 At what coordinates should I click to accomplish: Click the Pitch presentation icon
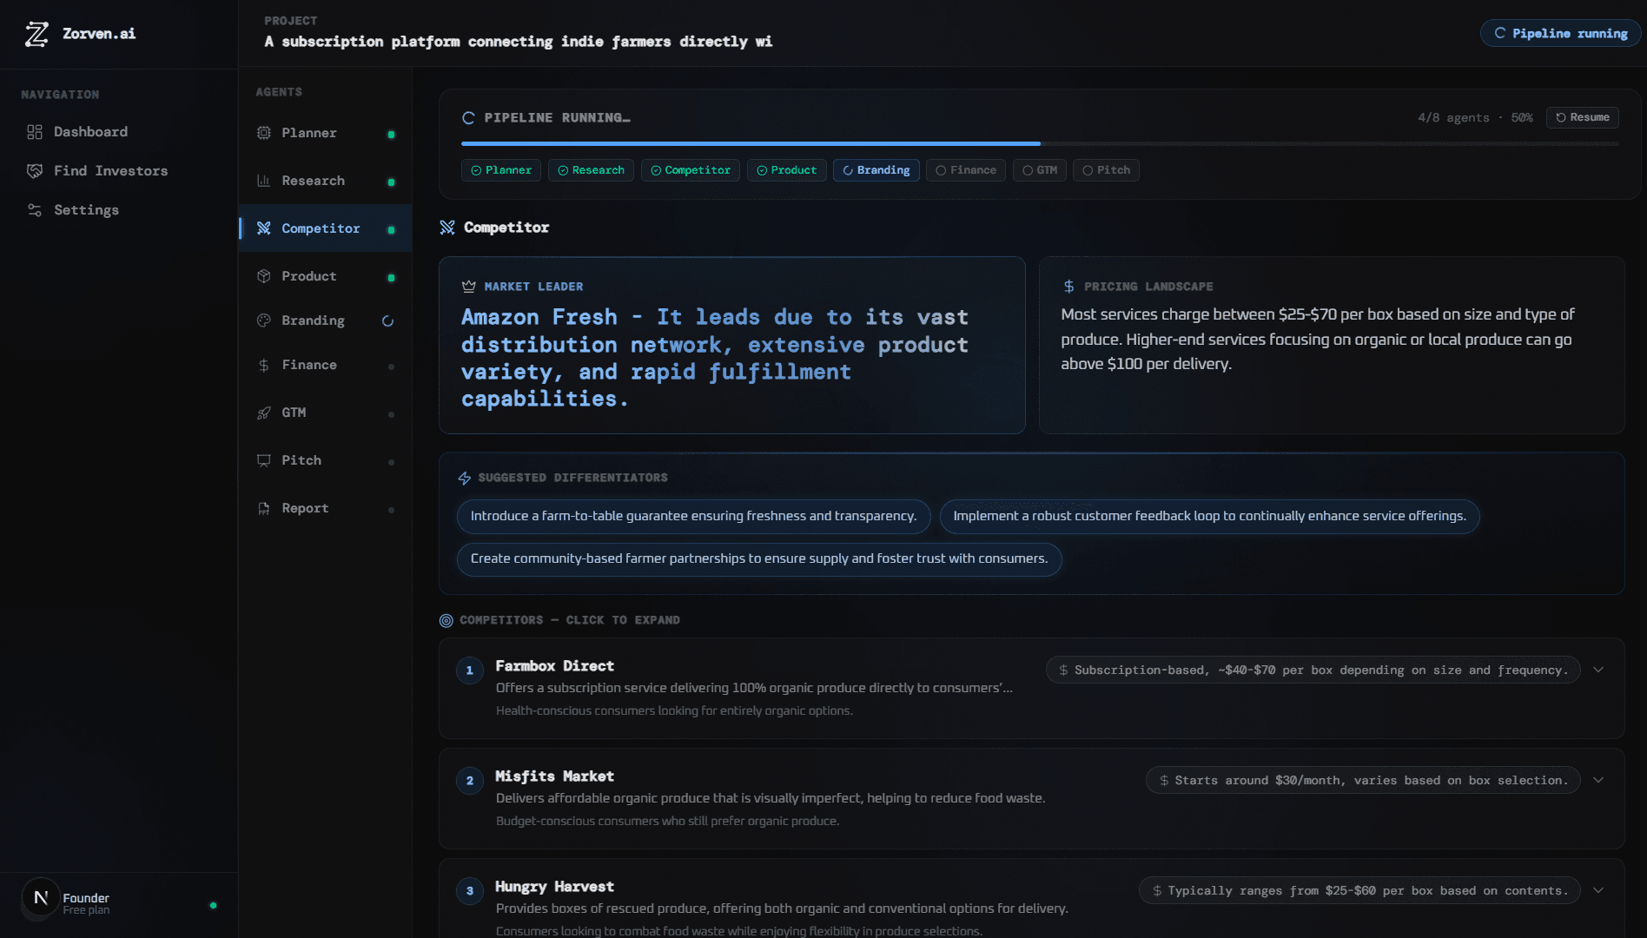(x=264, y=460)
